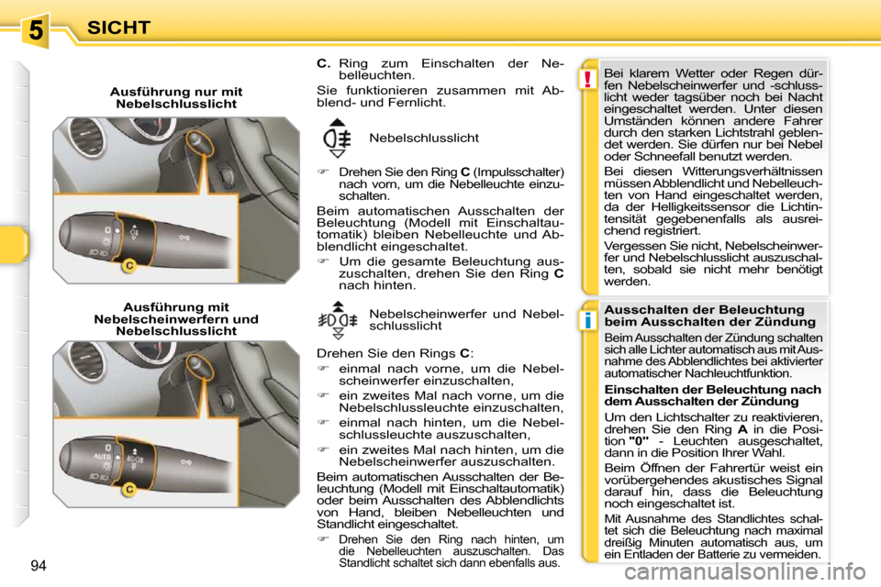The image size is (881, 587).
Task: Click the bullet before 'einmal nach vorne'
Action: pyautogui.click(x=322, y=368)
